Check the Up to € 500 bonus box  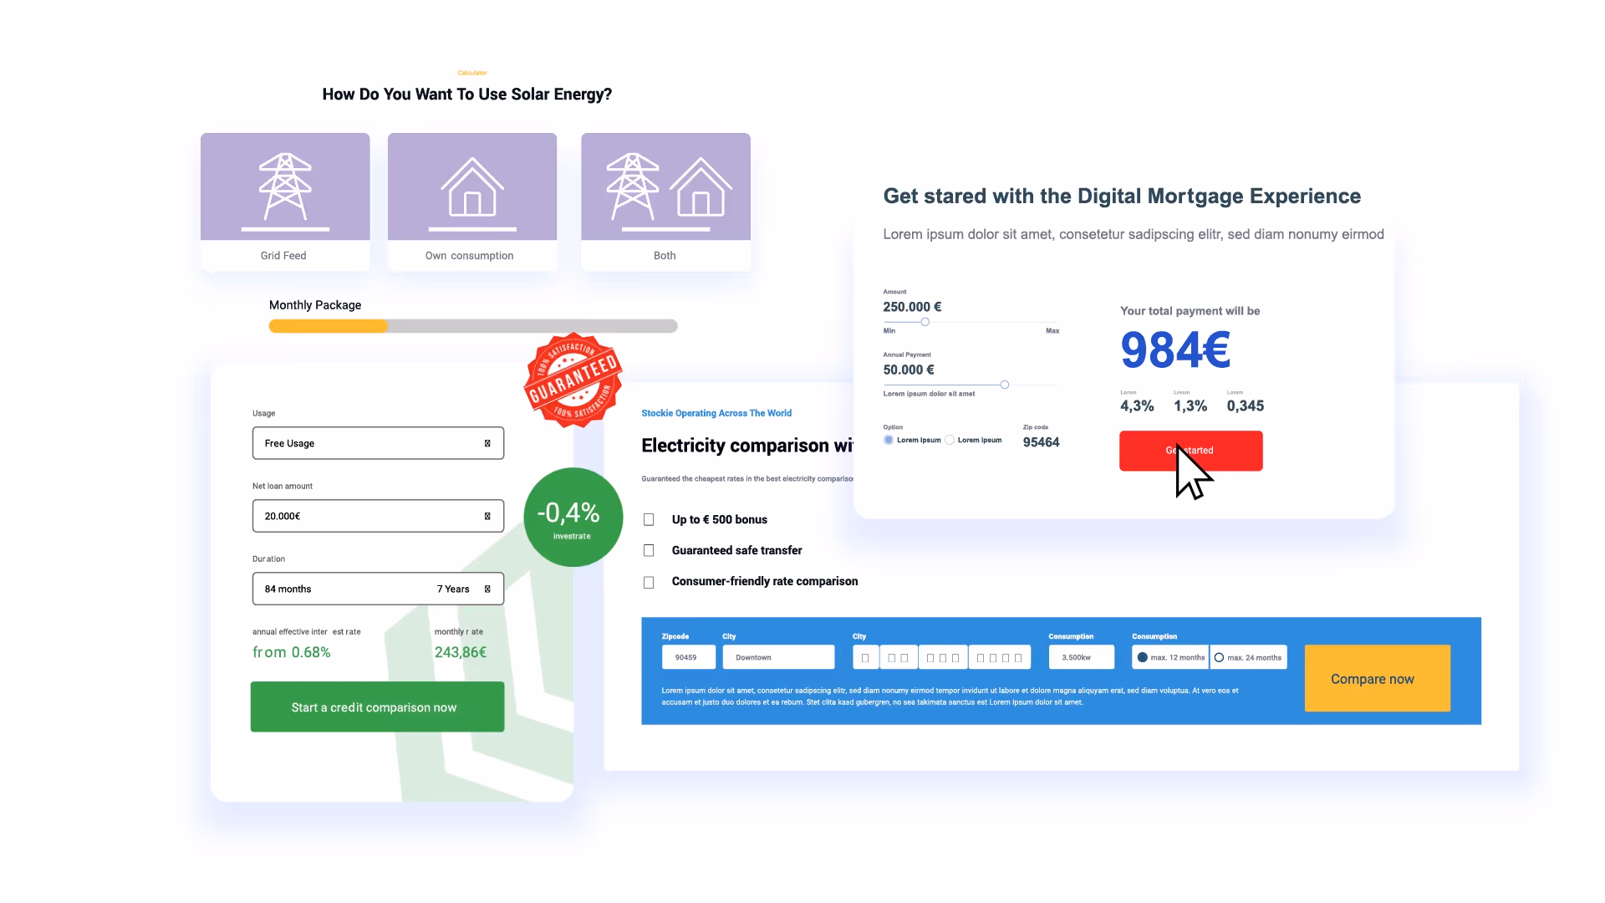coord(649,520)
